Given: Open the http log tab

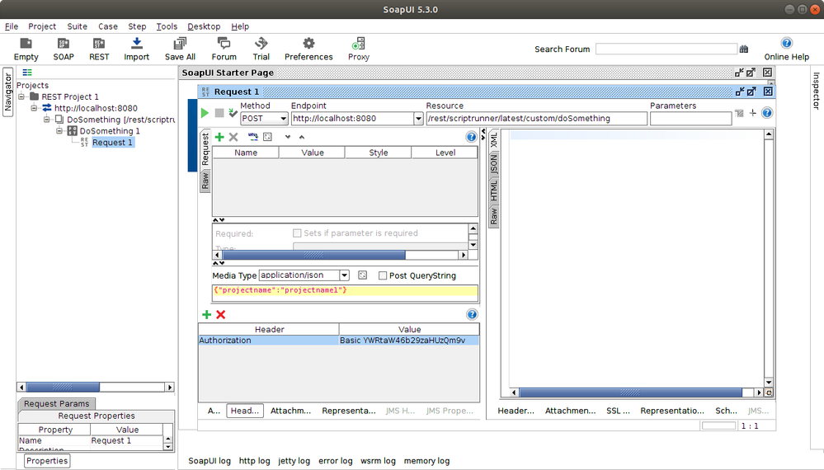Looking at the screenshot, I should pyautogui.click(x=255, y=461).
